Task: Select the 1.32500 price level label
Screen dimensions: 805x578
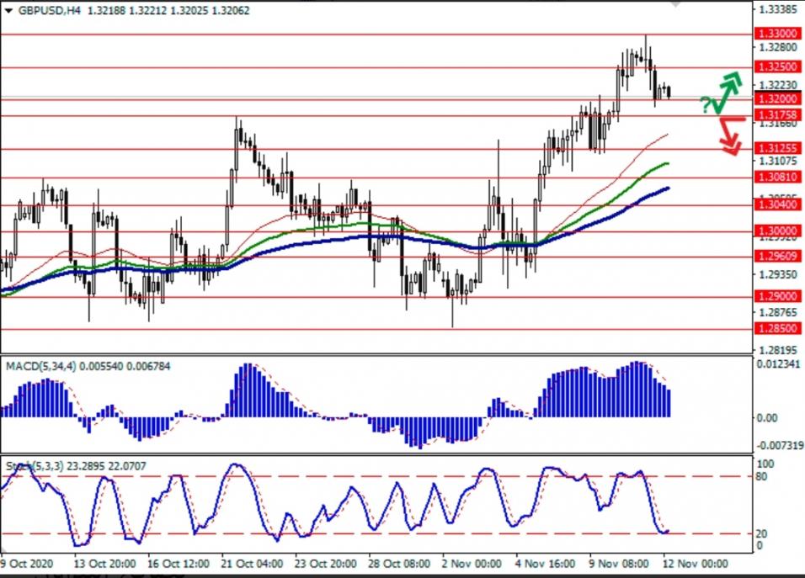Action: (x=778, y=66)
